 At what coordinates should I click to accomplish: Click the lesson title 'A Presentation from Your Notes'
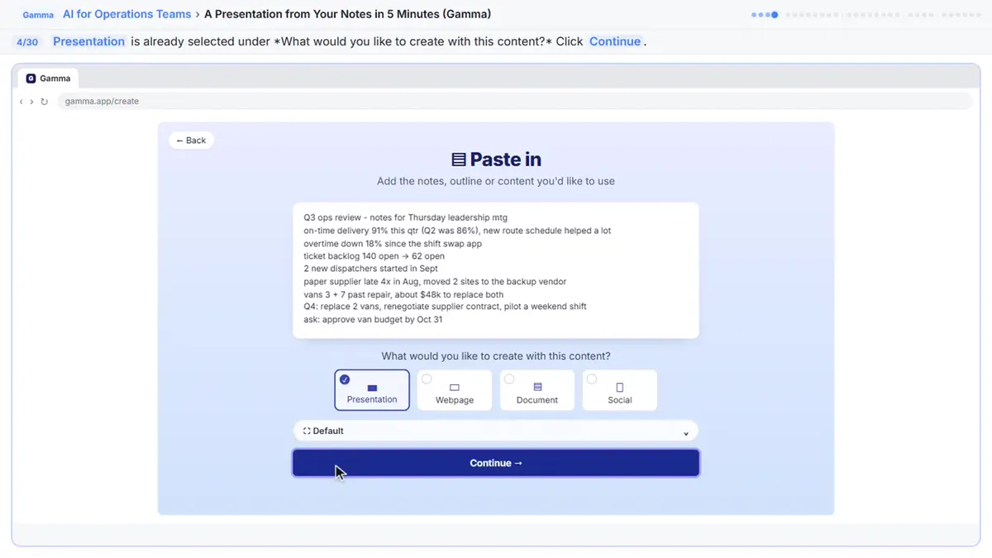[x=347, y=14]
